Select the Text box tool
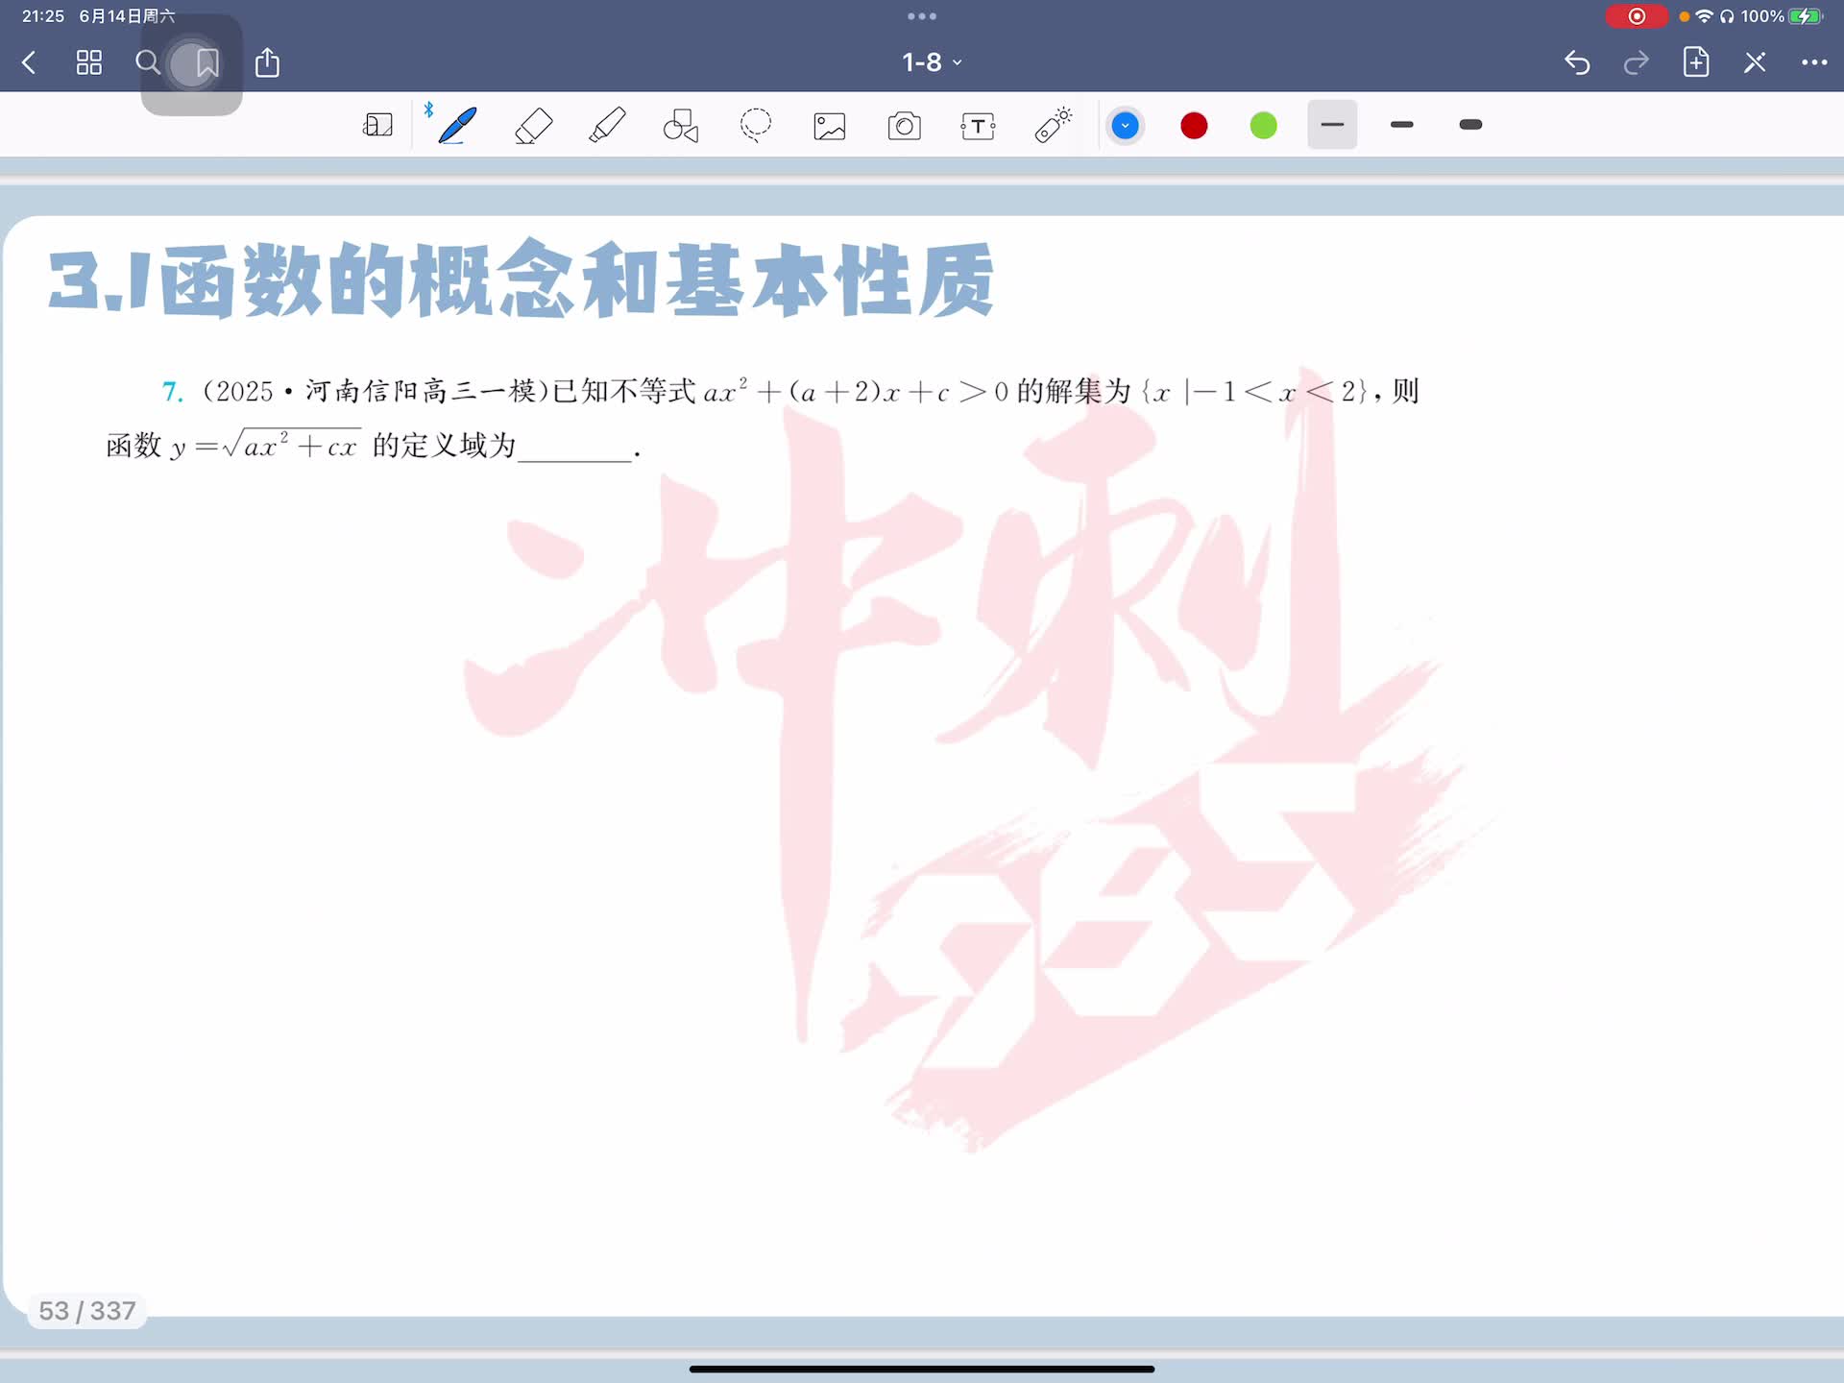Screen dimensions: 1844x1383 coord(978,126)
